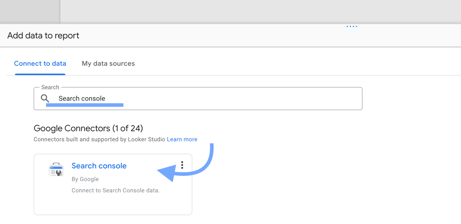Click the Connect to Search Console data description
Screen dimensions: 461x224
coord(115,190)
